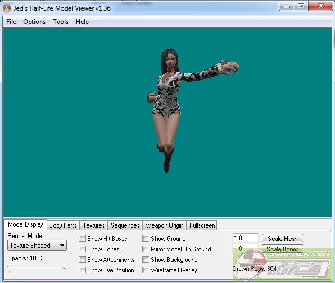Enable the Show Eye Position checkbox
Screen dimensions: 335x283
coord(82,270)
